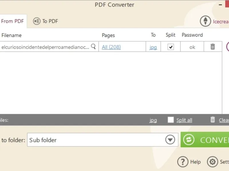Enable the Split all checkbox
The height and width of the screenshot is (171, 229).
pyautogui.click(x=171, y=120)
